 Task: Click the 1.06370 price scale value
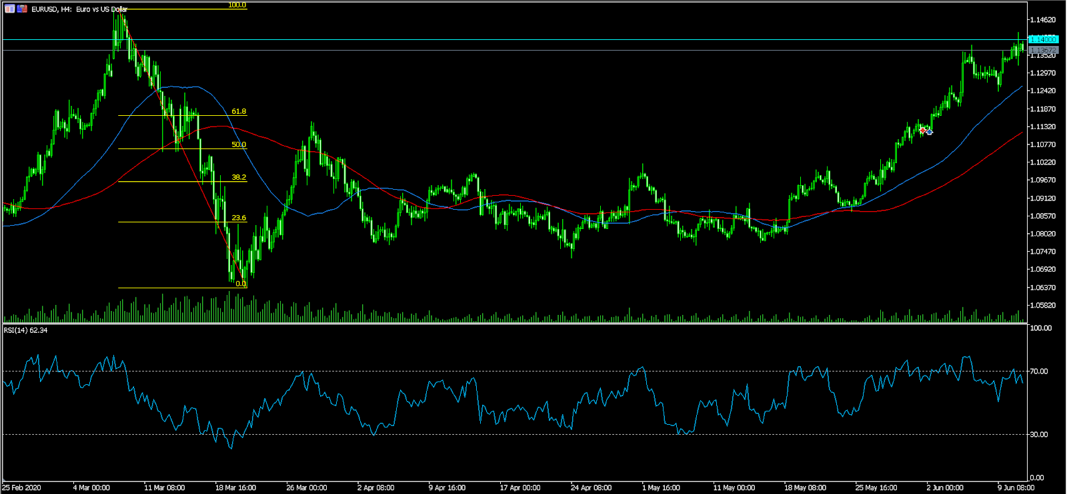(x=1043, y=288)
